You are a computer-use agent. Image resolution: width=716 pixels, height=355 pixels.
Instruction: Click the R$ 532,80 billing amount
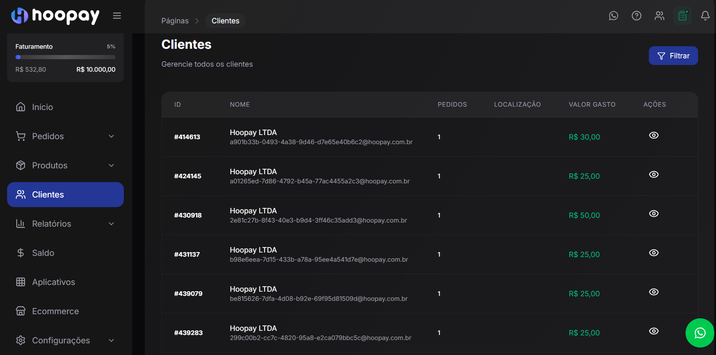pyautogui.click(x=31, y=70)
